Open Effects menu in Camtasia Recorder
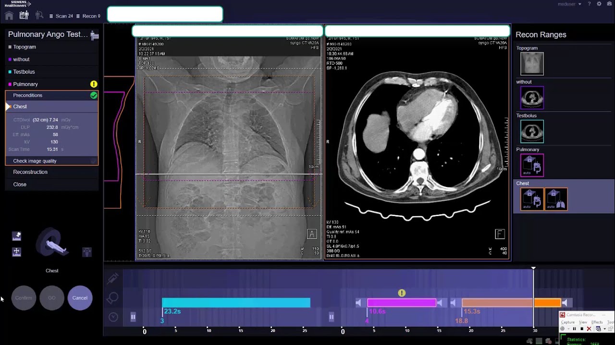Image resolution: width=615 pixels, height=345 pixels. tap(596, 322)
